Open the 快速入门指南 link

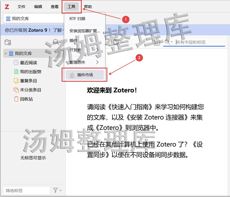tap(130, 107)
